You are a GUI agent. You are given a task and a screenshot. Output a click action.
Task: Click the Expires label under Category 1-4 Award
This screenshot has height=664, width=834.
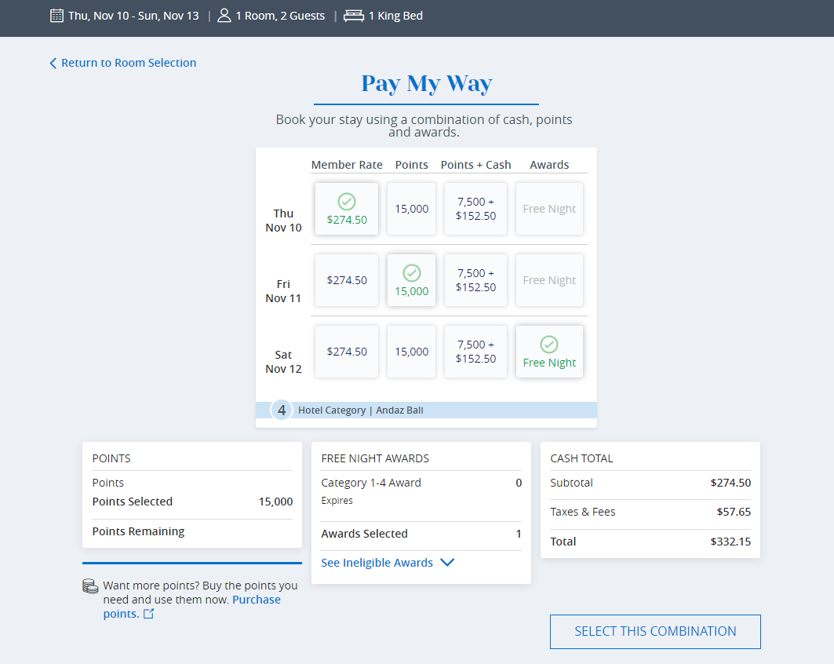[337, 501]
